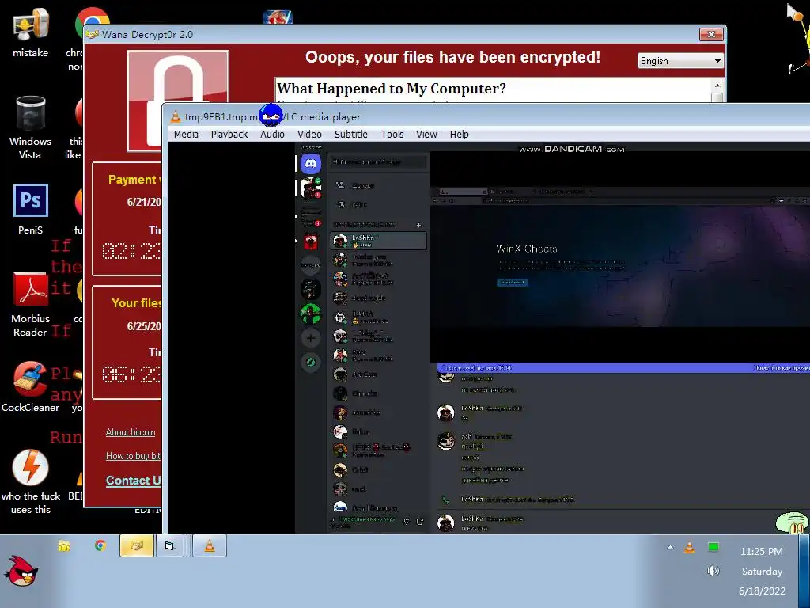
Task: Launch Chrome from the taskbar quick-launch
Action: coord(100,546)
